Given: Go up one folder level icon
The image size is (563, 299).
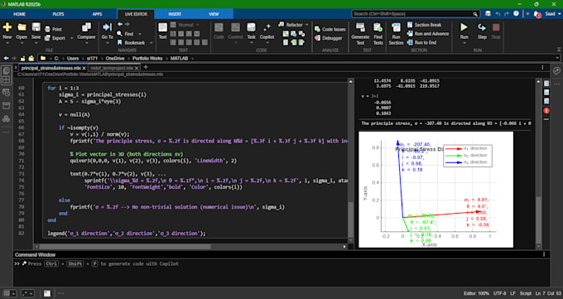Looking at the screenshot, I should pos(22,58).
